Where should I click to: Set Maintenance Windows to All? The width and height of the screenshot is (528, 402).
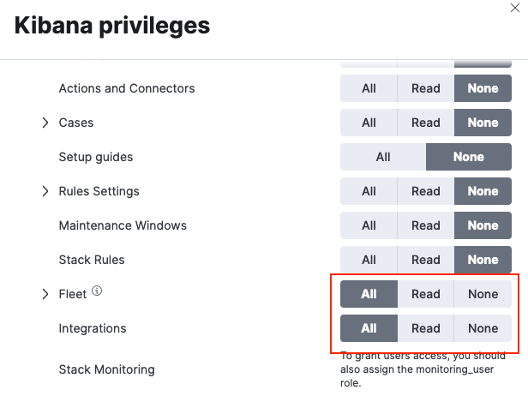(x=369, y=225)
